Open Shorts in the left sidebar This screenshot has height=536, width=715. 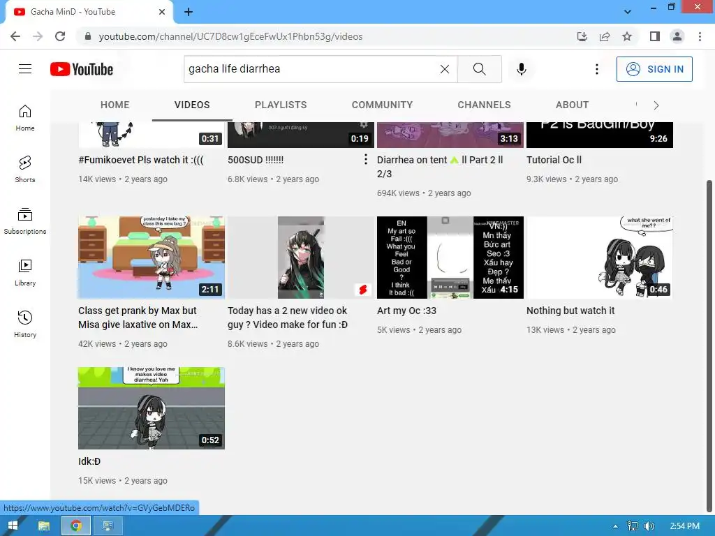click(x=25, y=169)
